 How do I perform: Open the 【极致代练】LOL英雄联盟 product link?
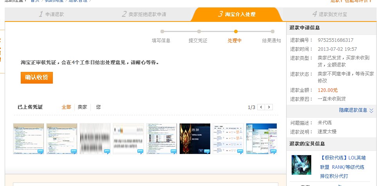tap(343, 167)
